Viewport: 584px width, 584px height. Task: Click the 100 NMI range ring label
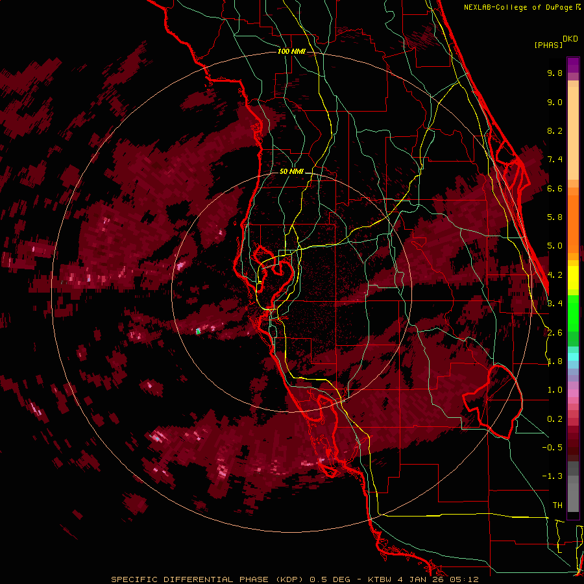[291, 51]
